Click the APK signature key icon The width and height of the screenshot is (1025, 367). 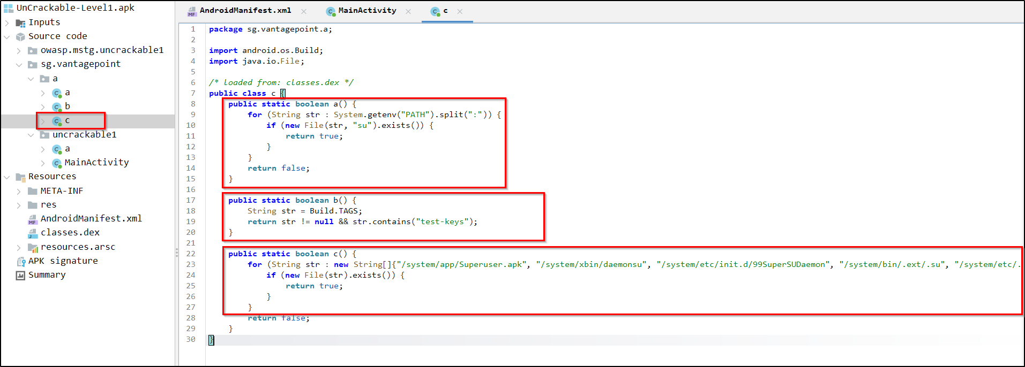(21, 261)
